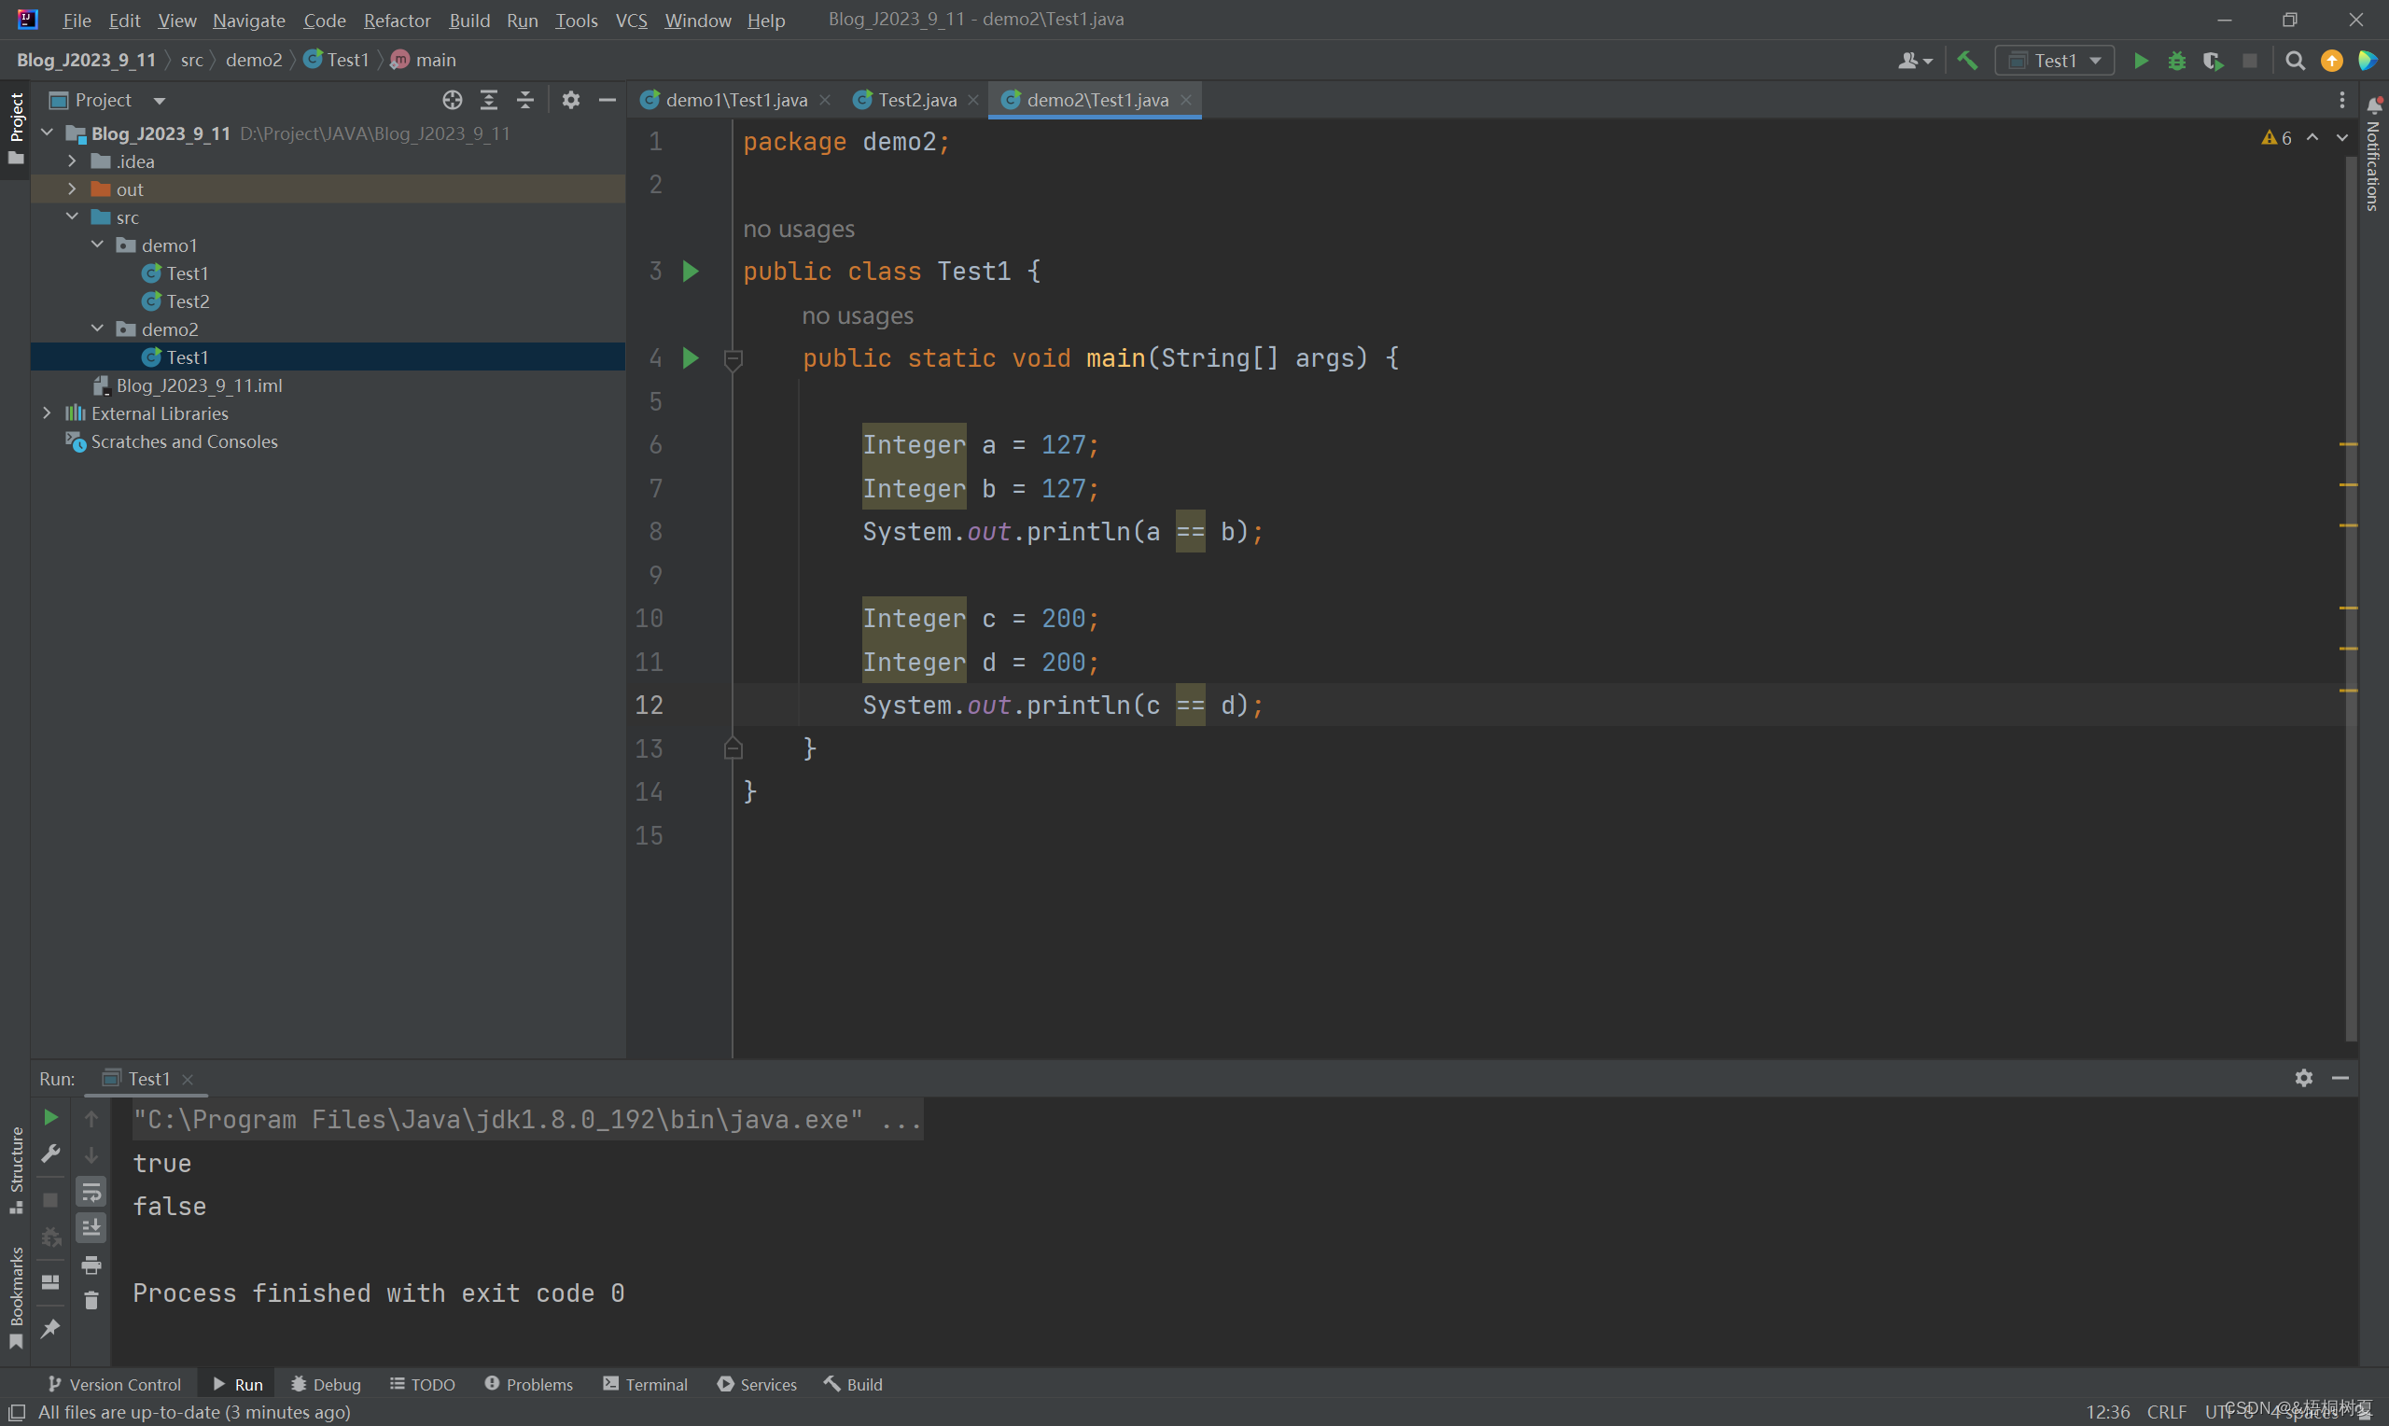
Task: Pin the Run tab with pin icon
Action: coord(51,1329)
